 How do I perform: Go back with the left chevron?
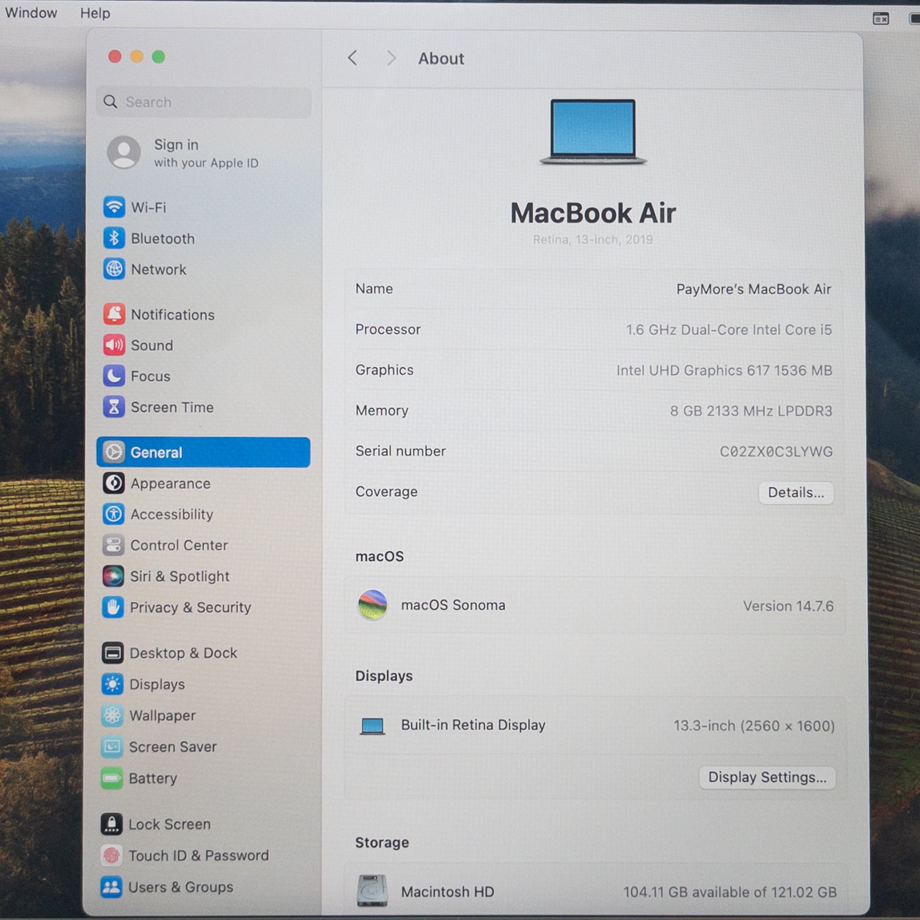(353, 58)
